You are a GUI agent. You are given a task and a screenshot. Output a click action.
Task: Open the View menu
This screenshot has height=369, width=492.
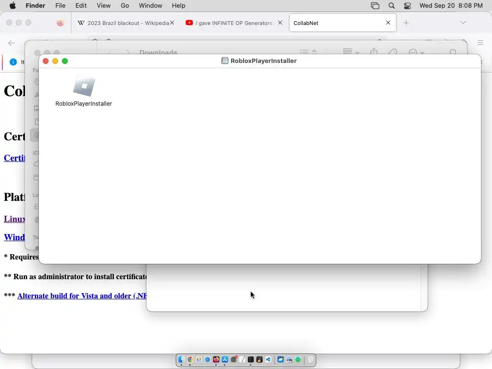pos(104,6)
